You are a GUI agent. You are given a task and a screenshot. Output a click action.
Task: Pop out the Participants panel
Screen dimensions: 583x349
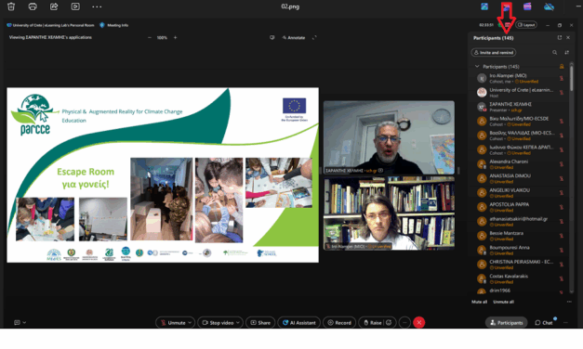(x=559, y=37)
